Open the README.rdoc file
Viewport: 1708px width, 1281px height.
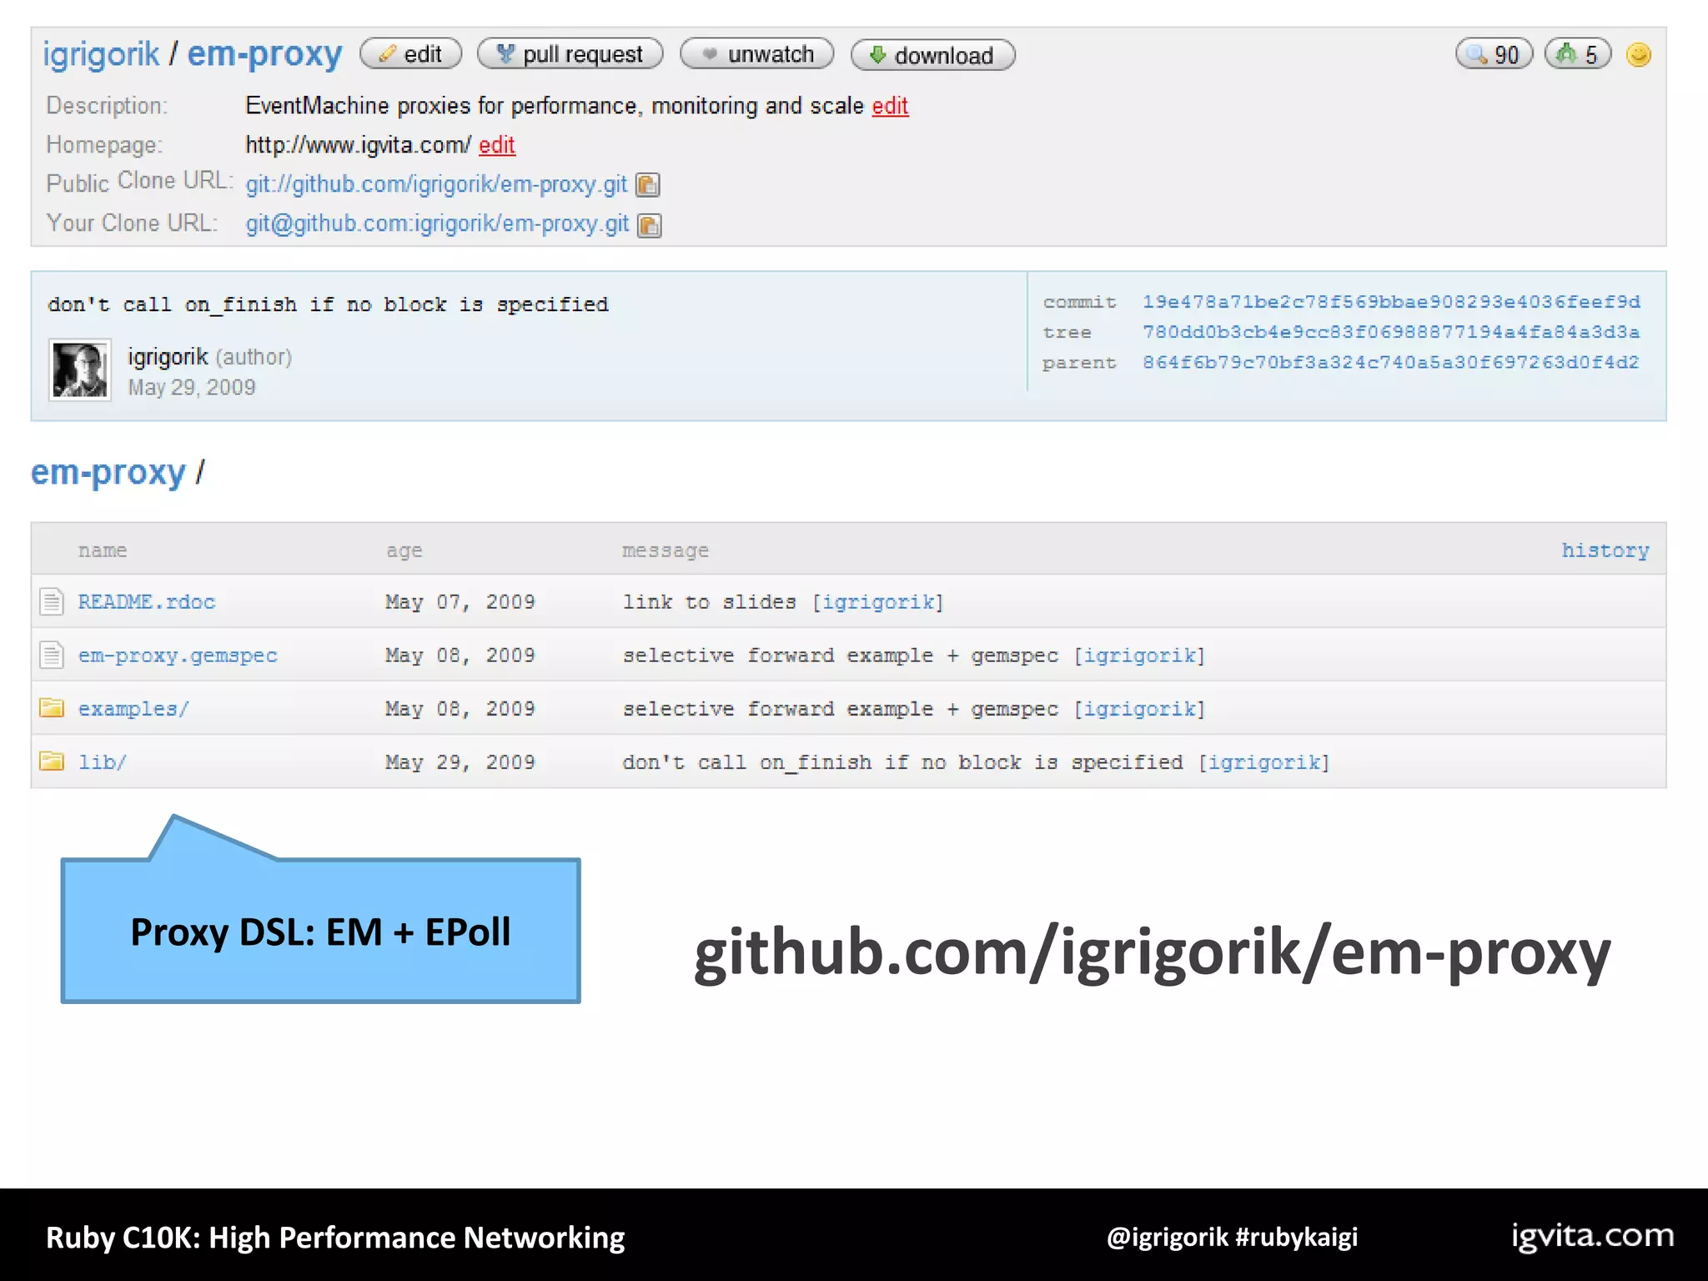(147, 601)
